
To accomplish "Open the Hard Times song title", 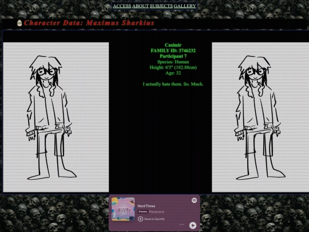I will 146,206.
